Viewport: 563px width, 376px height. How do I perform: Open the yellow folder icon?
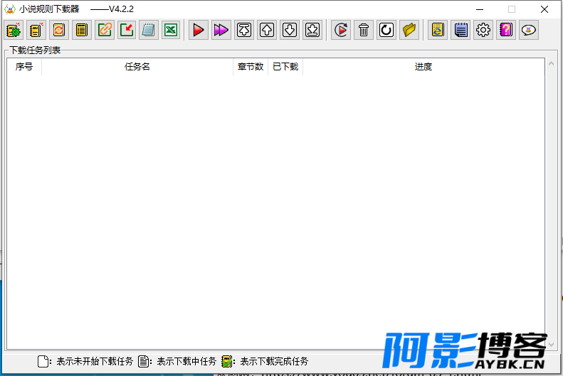[x=409, y=30]
